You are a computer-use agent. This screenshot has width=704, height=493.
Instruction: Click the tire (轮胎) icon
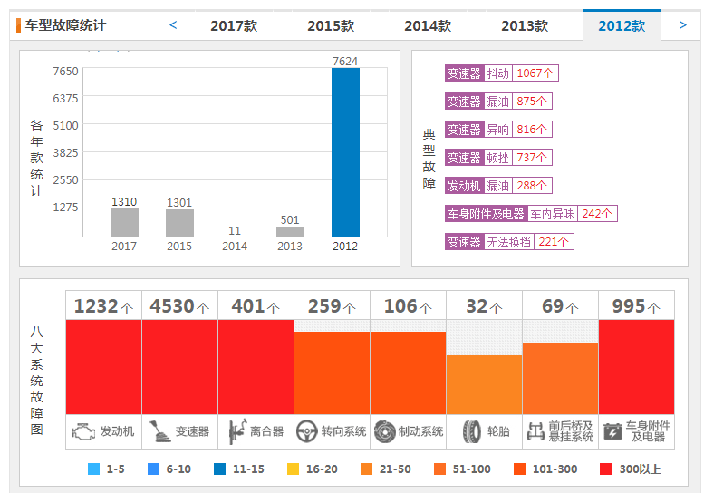point(471,431)
